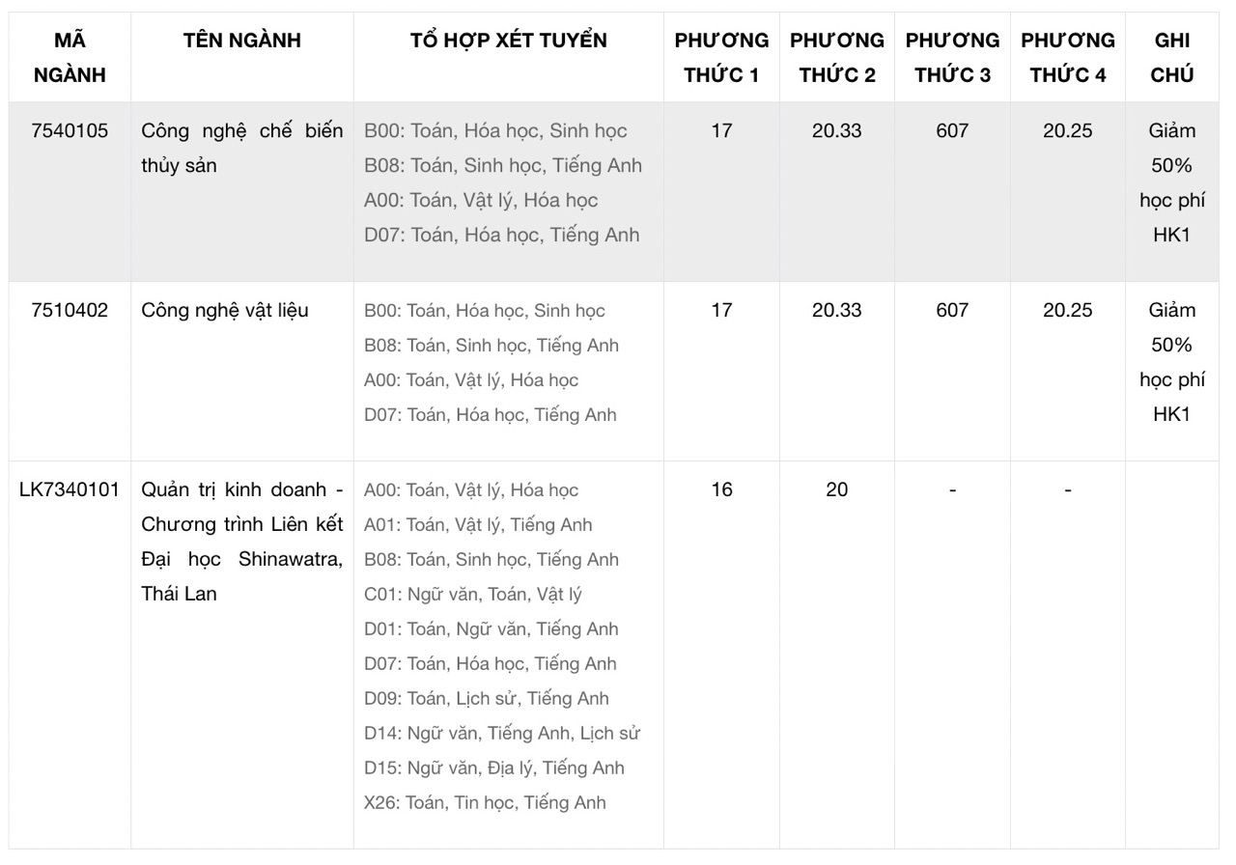The image size is (1236, 865).
Task: Click the TÊN NGÀNH column header
Action: (242, 40)
